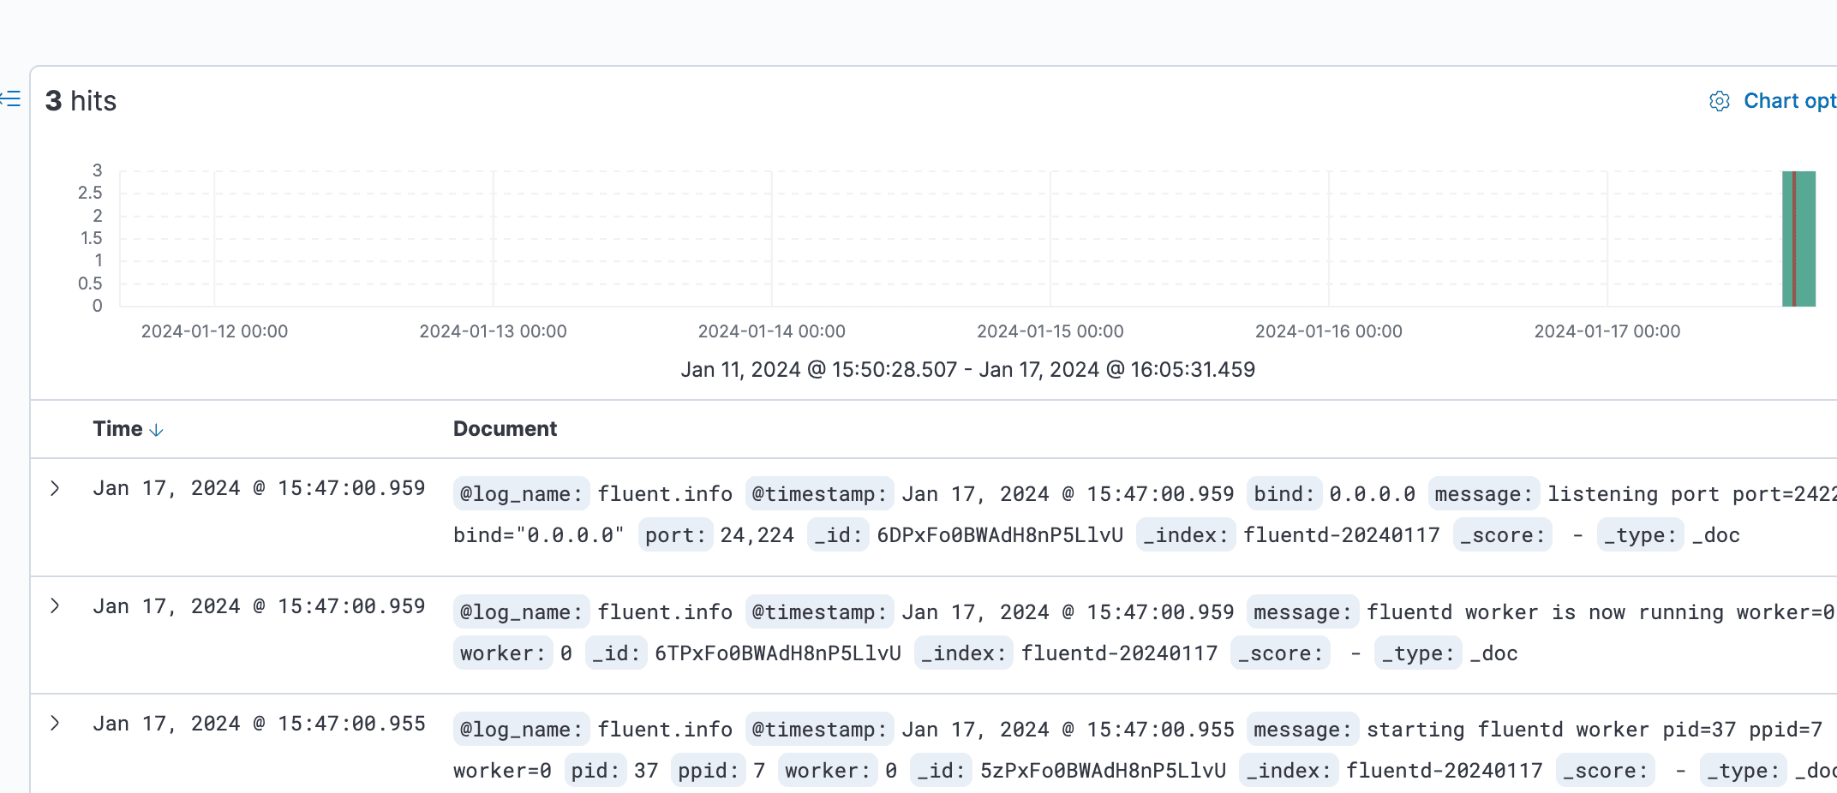The height and width of the screenshot is (793, 1837).
Task: Click port value 24,224
Action: (x=757, y=535)
